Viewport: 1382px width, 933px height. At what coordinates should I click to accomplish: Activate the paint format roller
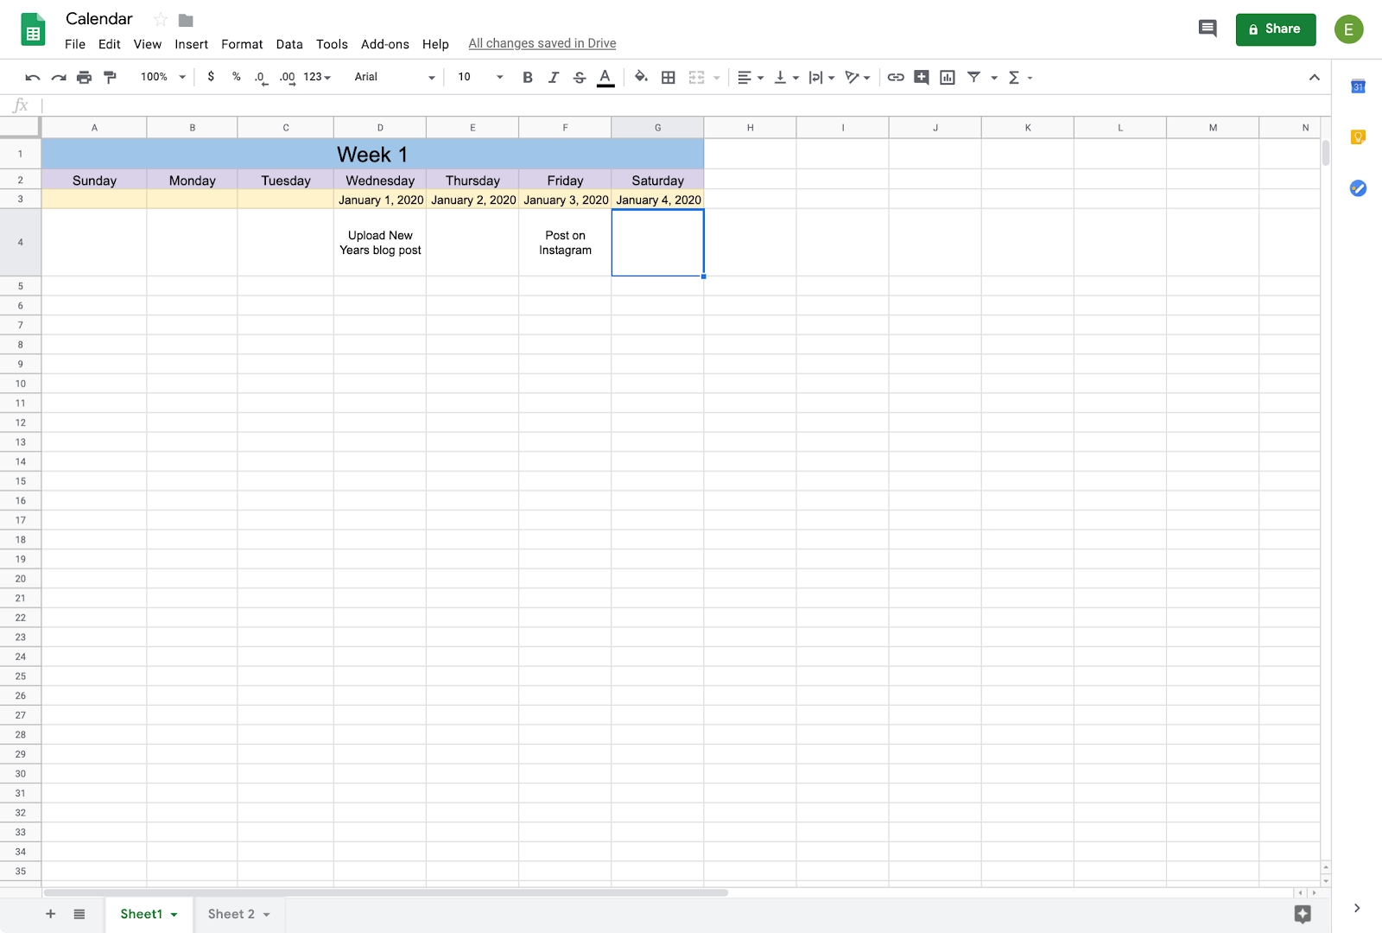[x=110, y=78]
